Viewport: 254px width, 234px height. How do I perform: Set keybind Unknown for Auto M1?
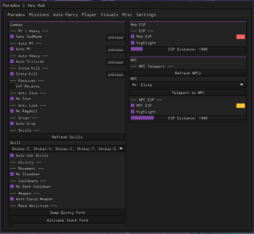(115, 50)
